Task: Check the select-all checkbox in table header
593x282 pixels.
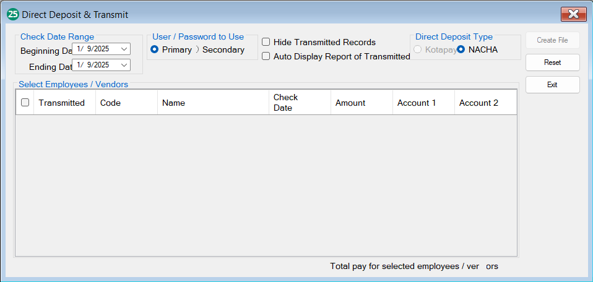Action: point(25,103)
